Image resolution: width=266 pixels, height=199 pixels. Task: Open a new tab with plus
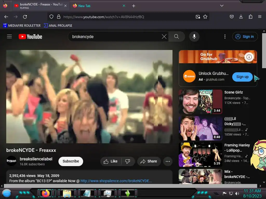coord(134,6)
